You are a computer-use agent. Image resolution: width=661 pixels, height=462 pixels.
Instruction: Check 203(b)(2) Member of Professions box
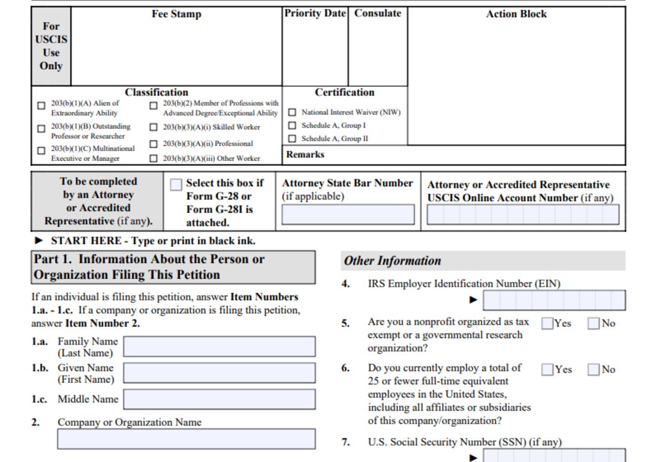pyautogui.click(x=153, y=106)
